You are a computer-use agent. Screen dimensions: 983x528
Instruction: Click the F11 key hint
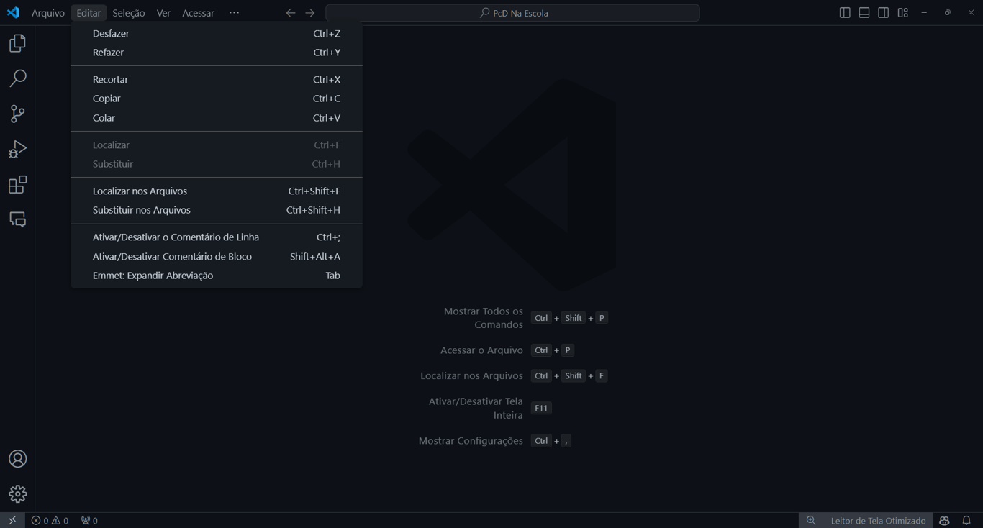(541, 408)
